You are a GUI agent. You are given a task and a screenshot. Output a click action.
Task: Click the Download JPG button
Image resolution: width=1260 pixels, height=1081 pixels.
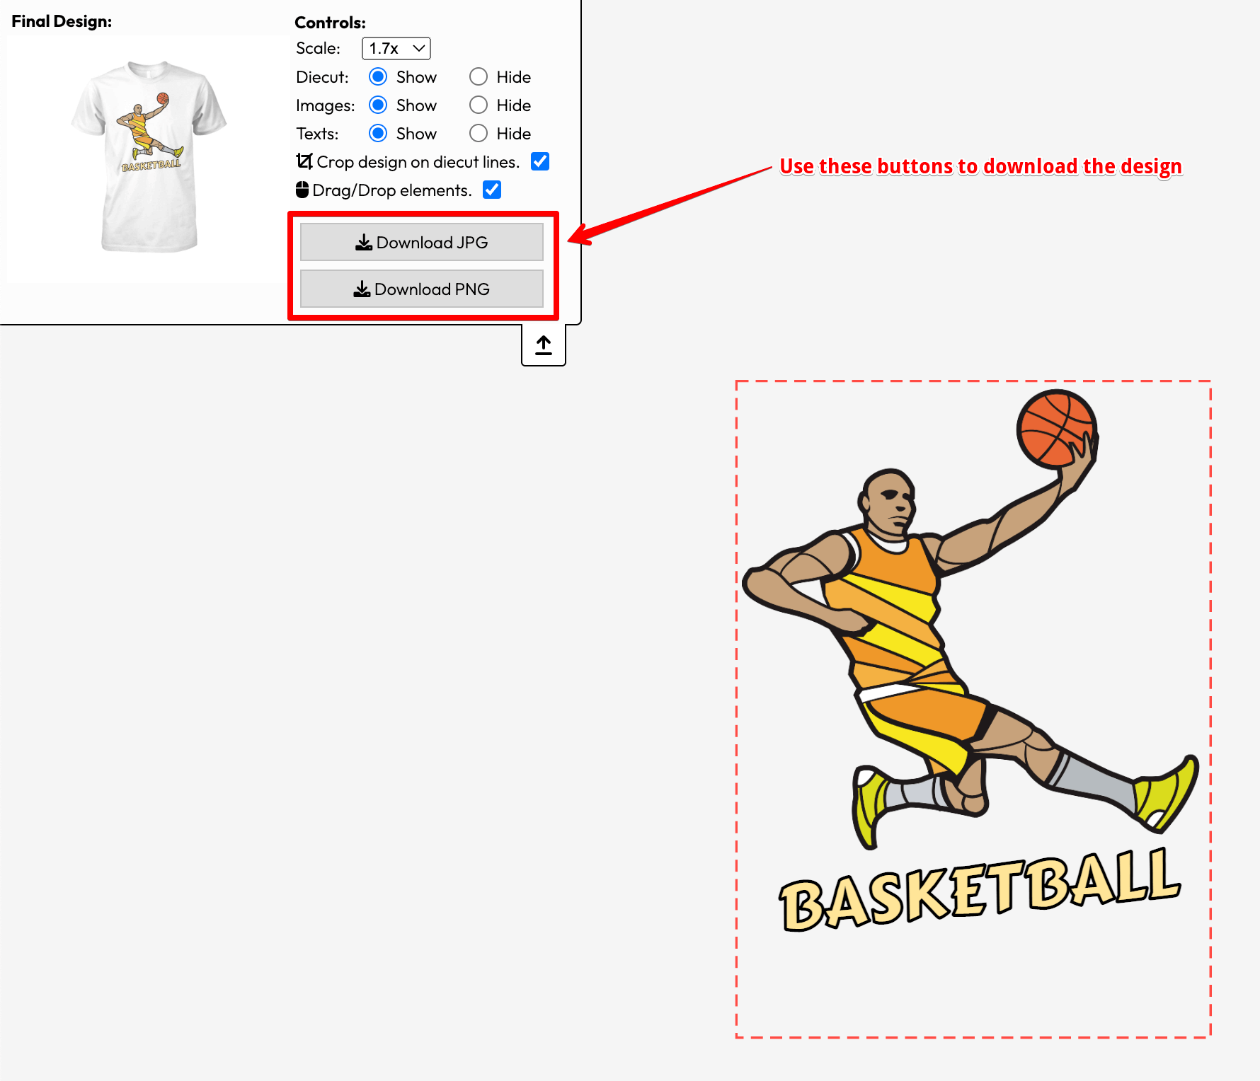[422, 242]
